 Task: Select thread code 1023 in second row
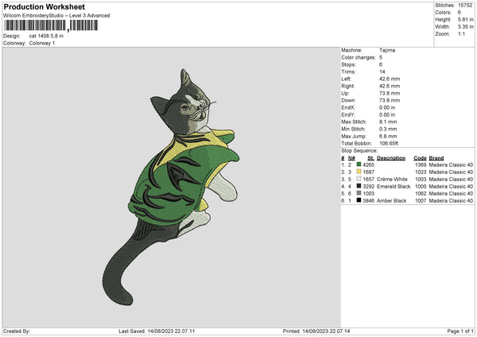point(421,172)
